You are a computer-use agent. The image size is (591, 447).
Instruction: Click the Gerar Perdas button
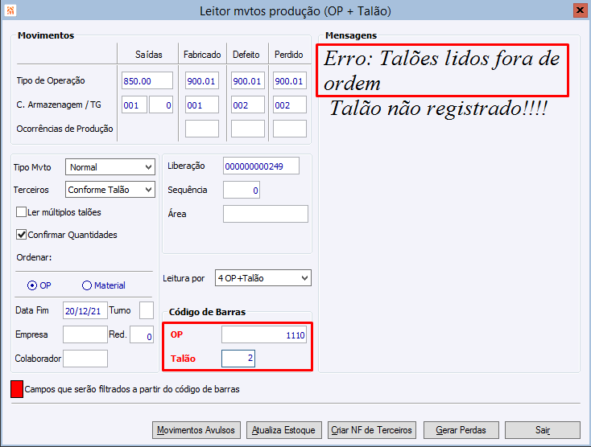pyautogui.click(x=461, y=429)
